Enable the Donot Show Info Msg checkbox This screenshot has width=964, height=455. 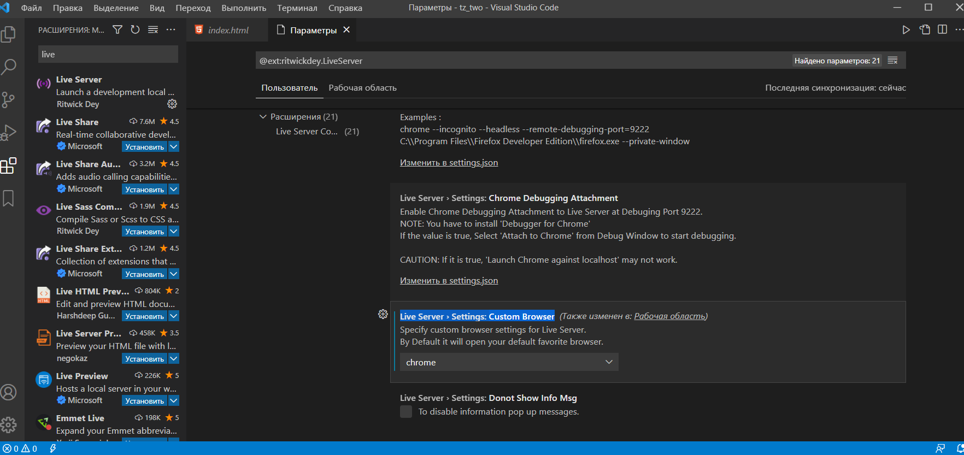(x=406, y=412)
